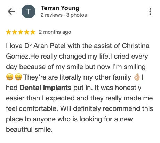Viewport: 160px width, 143px height.
Task: Click the word "Christina" in the review
Action: pos(136,46)
